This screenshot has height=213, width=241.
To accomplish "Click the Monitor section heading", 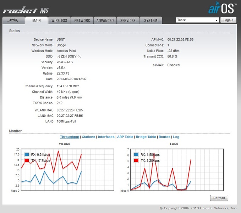I will (15, 131).
